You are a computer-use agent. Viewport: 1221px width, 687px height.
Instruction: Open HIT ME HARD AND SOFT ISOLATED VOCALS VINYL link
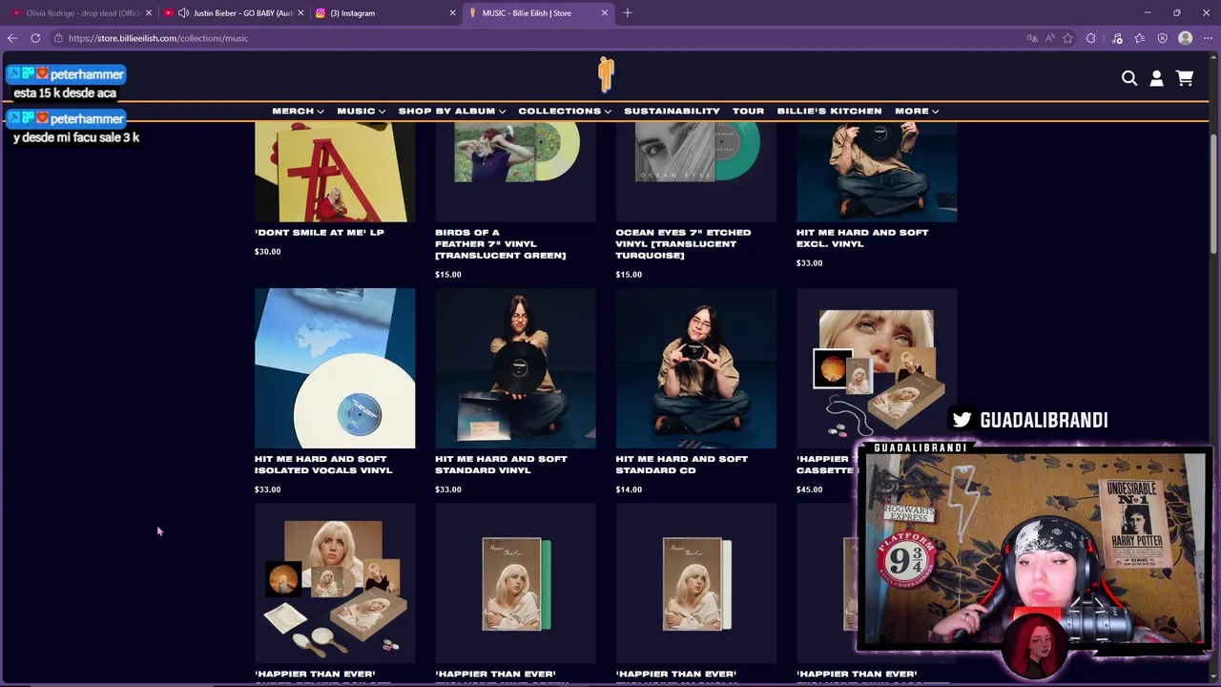point(323,465)
